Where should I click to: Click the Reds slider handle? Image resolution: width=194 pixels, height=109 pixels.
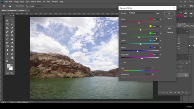[x=139, y=23]
